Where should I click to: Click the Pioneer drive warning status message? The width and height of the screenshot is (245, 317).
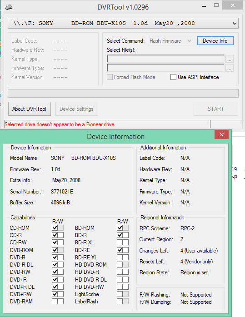coord(60,124)
